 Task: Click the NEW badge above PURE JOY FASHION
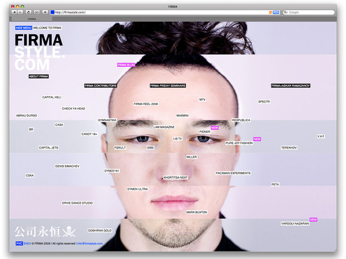pos(257,139)
